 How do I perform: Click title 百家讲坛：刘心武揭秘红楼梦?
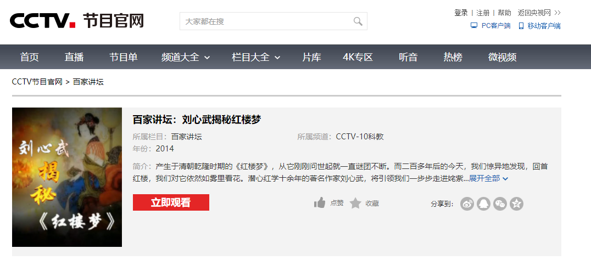(197, 120)
